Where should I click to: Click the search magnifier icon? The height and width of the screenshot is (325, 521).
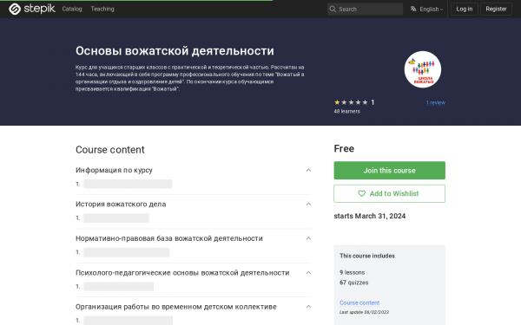point(333,9)
